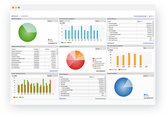This screenshot has height=117, width=168.
Task: Open Last year dropdown in green Income Breakdown
Action: click(52, 21)
